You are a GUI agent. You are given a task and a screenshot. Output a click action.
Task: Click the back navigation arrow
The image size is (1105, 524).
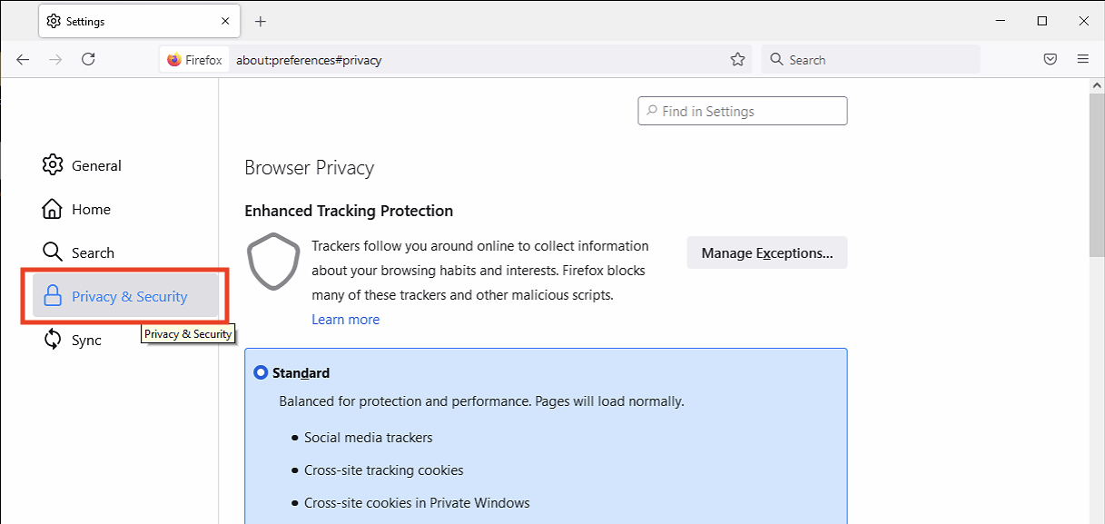click(23, 60)
